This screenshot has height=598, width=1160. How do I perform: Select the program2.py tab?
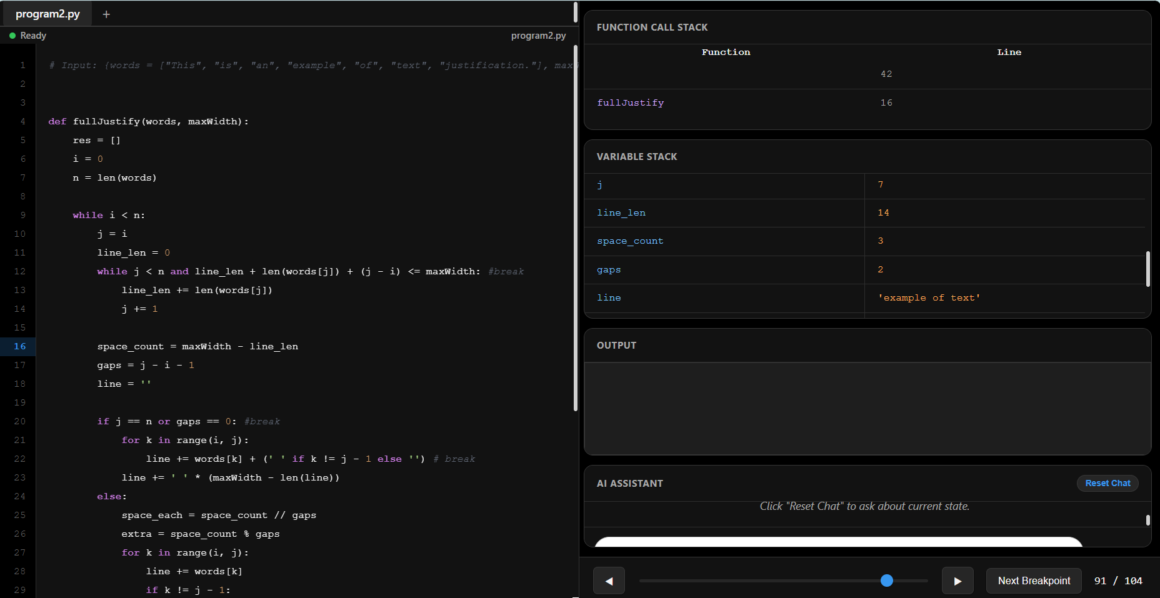[47, 14]
